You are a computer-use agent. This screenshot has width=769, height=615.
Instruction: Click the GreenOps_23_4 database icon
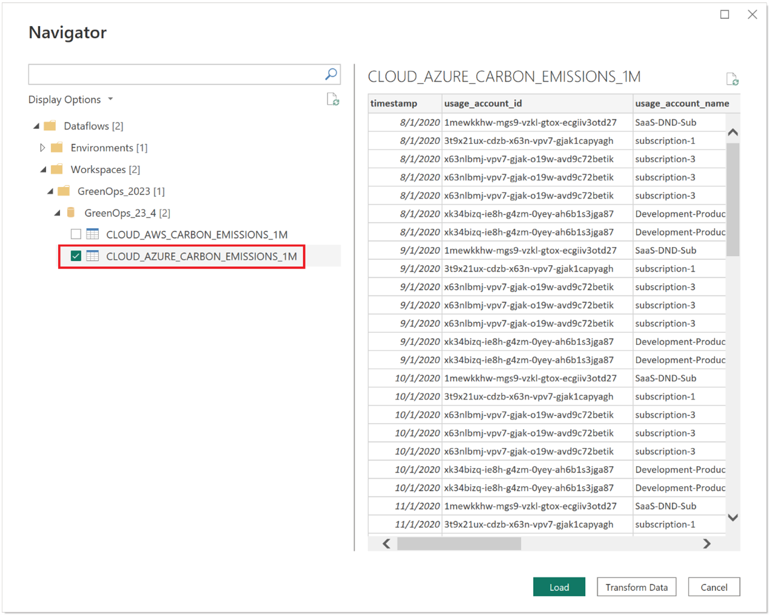[71, 213]
